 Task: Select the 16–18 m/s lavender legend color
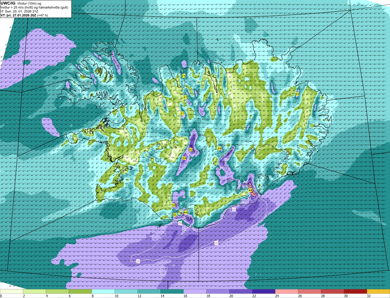pos(195,291)
